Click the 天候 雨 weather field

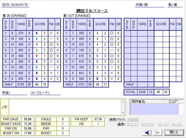[150, 5]
